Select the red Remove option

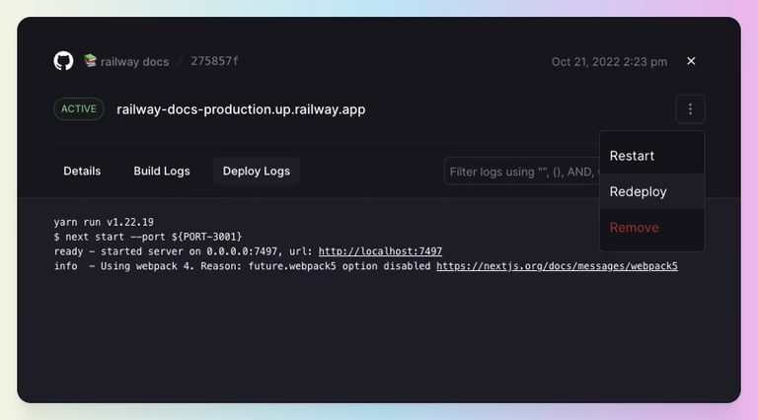[x=651, y=228]
